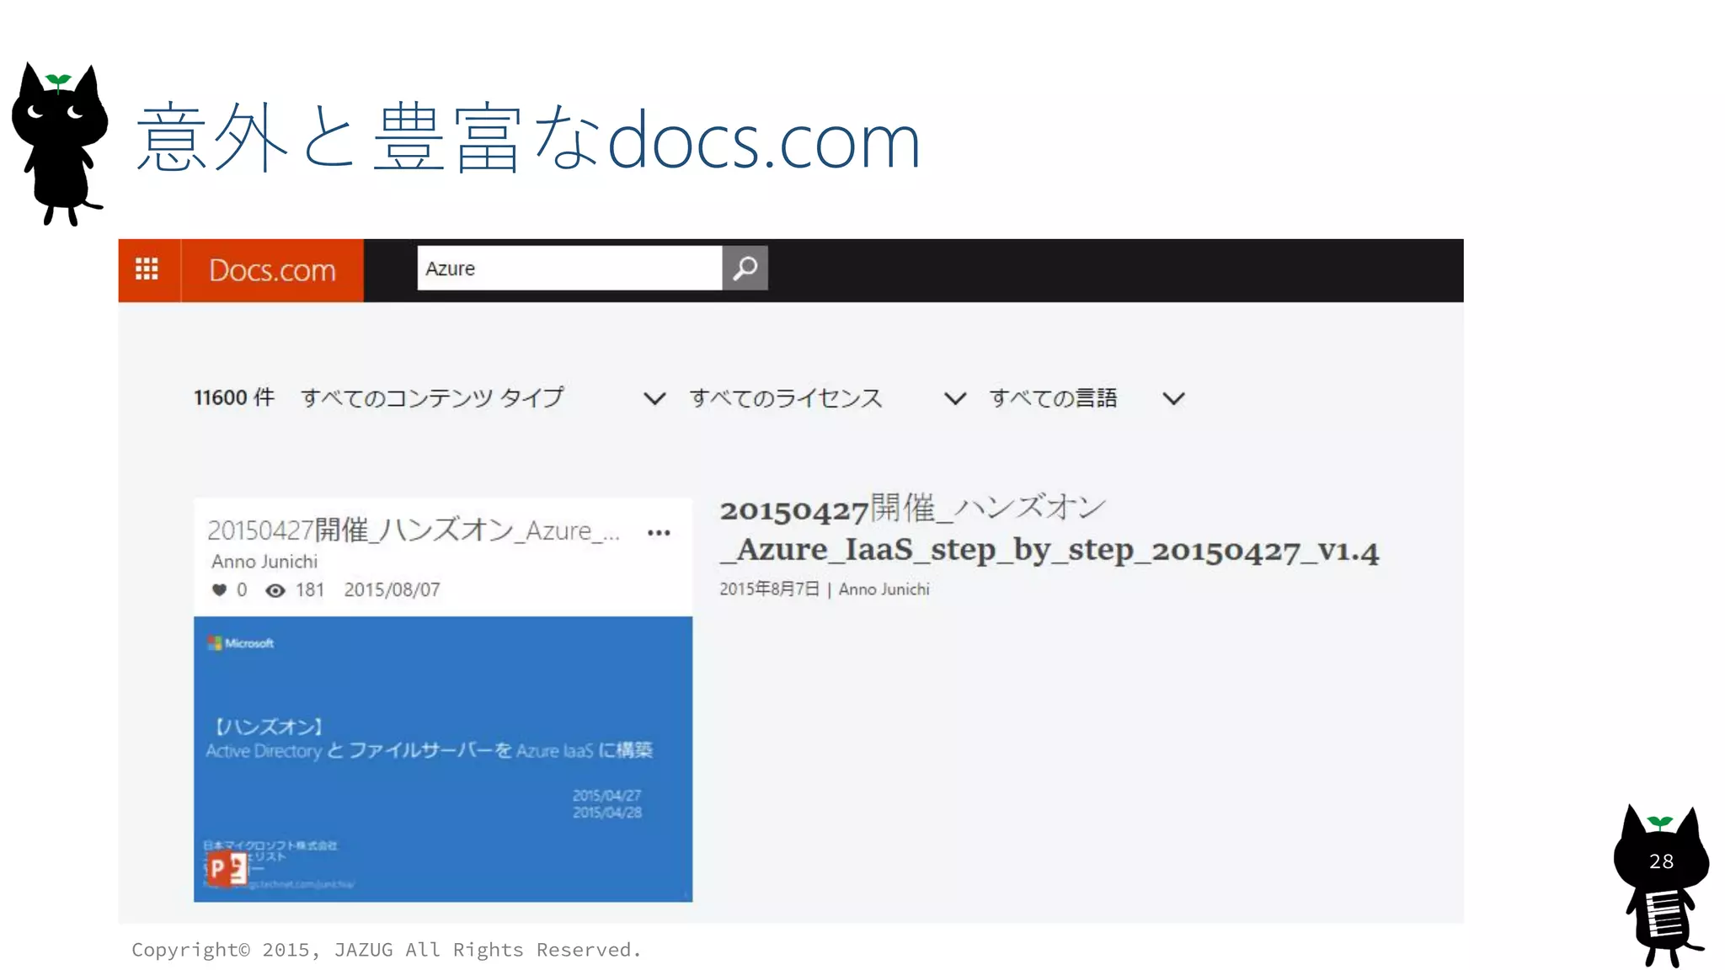Expand the すべての言語 language dropdown
Image resolution: width=1725 pixels, height=970 pixels.
point(1087,397)
